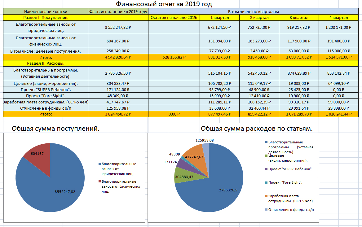Select the "Раздел II. Расходы." section cell

pyautogui.click(x=46, y=63)
